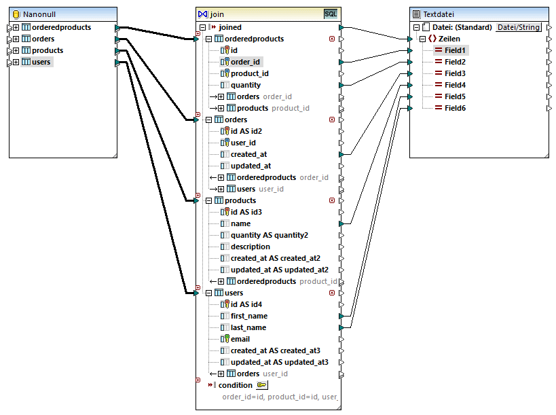
Task: Collapse the products table in join
Action: [x=209, y=201]
